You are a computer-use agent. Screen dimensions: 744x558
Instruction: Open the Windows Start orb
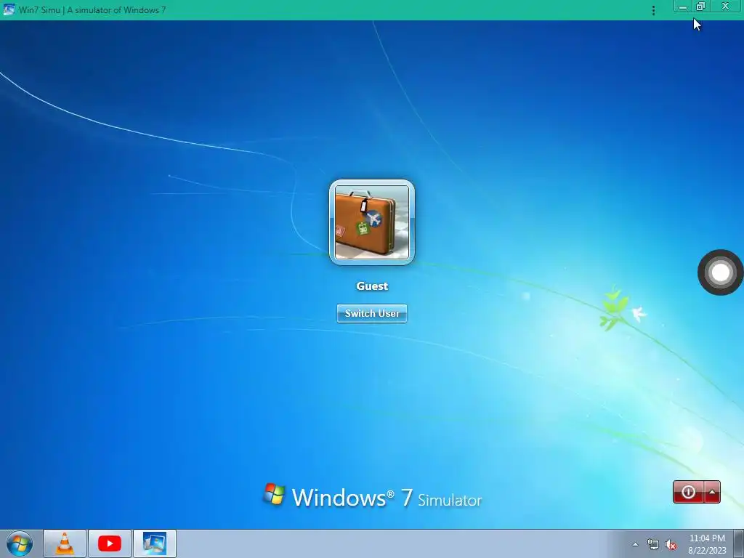coord(20,543)
